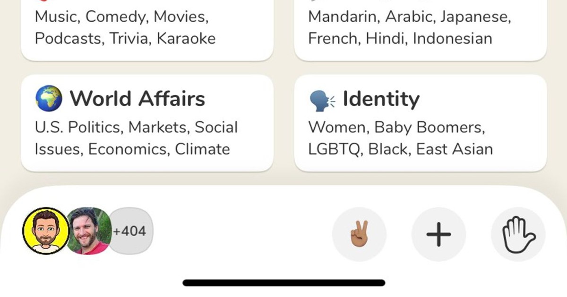Viewport: 567px width, 297px height.
Task: Raise your hand with the hand icon
Action: [518, 234]
